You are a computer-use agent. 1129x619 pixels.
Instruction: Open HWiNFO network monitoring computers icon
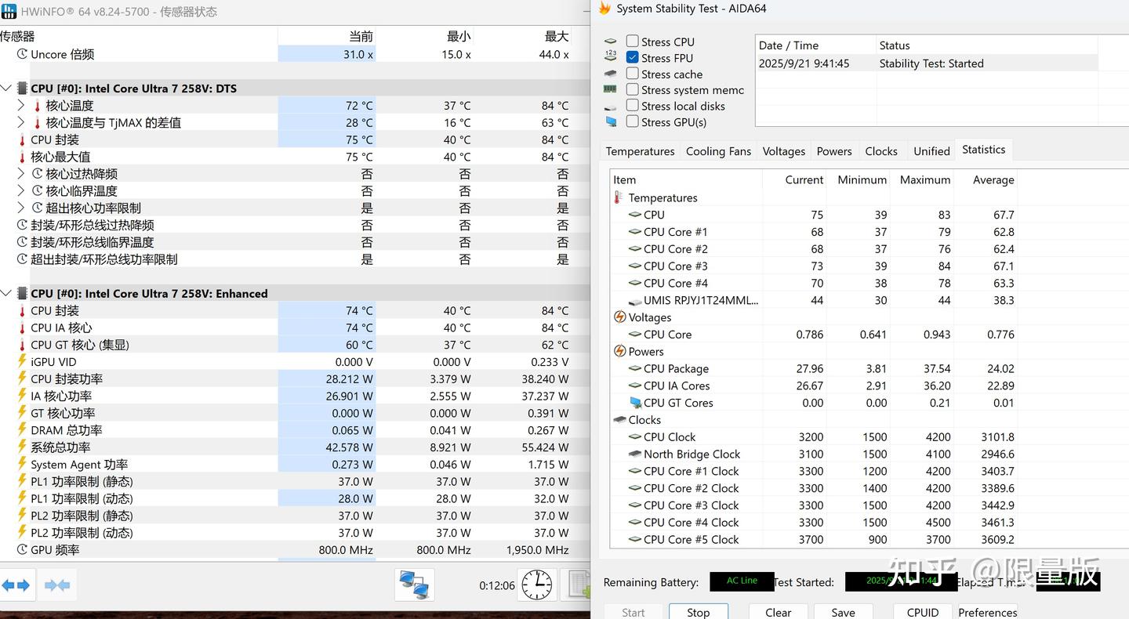(x=414, y=585)
